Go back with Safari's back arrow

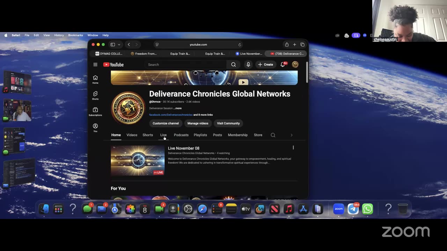coord(129,45)
